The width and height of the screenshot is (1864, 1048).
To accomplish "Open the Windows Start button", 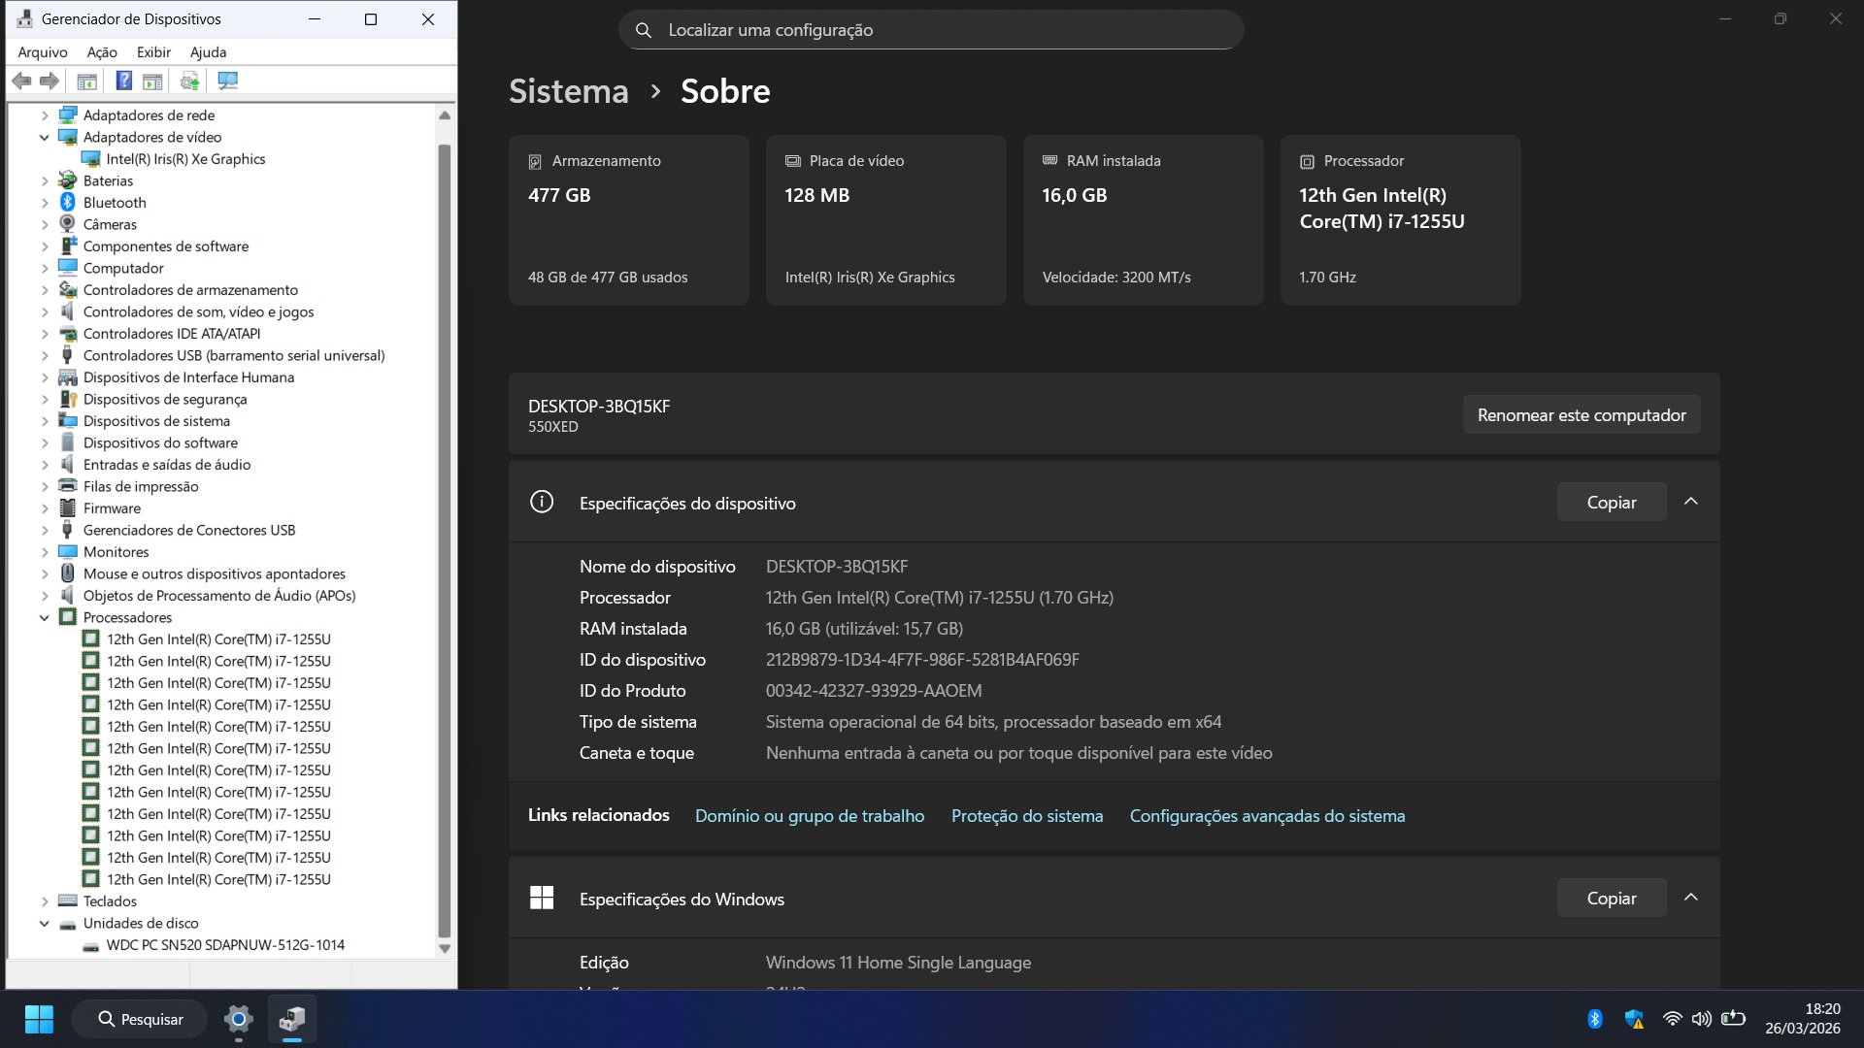I will tap(39, 1019).
